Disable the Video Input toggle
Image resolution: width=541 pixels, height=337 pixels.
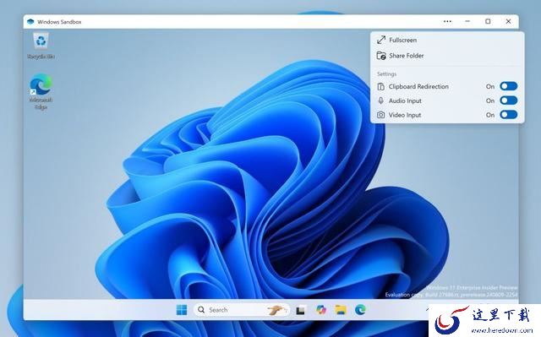click(509, 115)
